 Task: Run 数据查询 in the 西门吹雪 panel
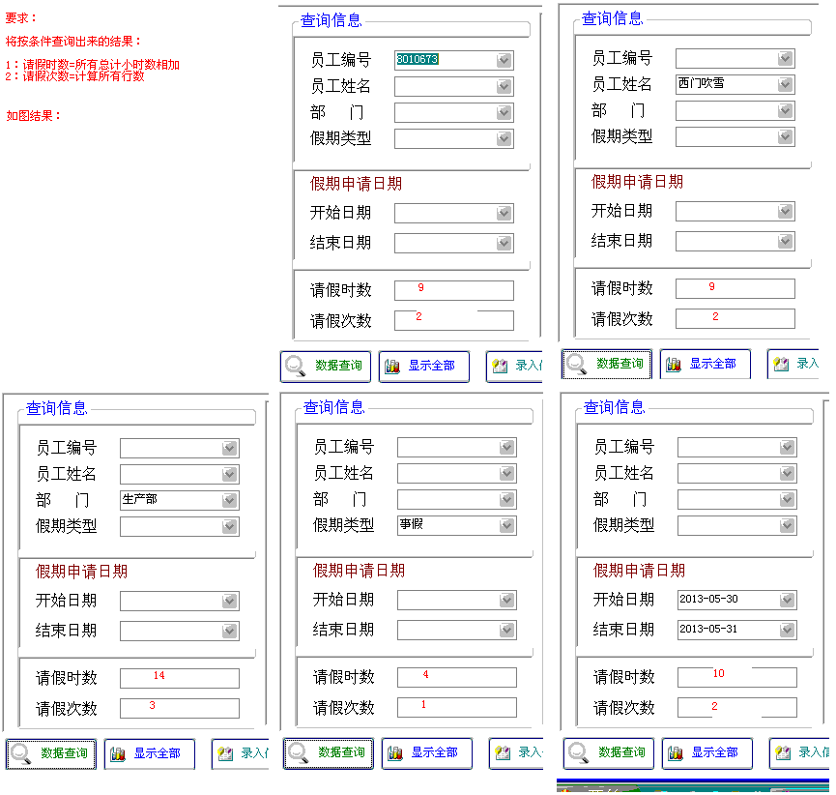[x=607, y=364]
